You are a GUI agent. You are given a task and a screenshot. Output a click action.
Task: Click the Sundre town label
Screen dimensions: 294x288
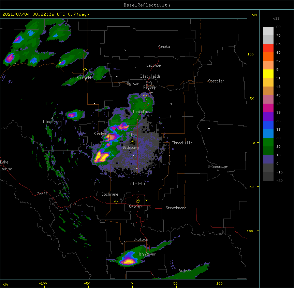tap(100, 134)
